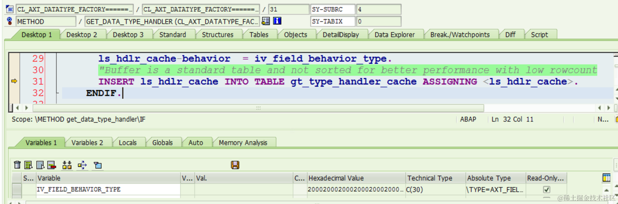The width and height of the screenshot is (618, 204).
Task: Open the Break./Watchpoints tab
Action: pyautogui.click(x=460, y=35)
